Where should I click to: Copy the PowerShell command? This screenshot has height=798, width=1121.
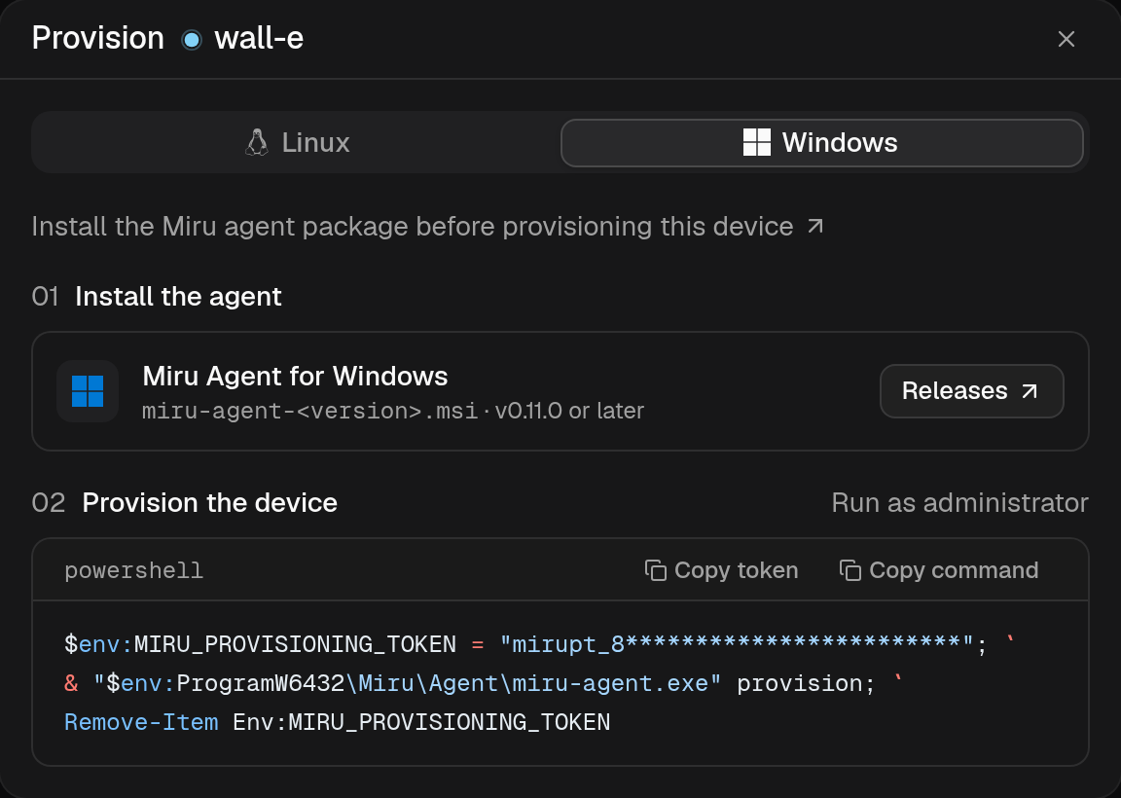(939, 570)
